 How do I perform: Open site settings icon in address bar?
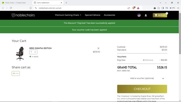coord(36,8)
